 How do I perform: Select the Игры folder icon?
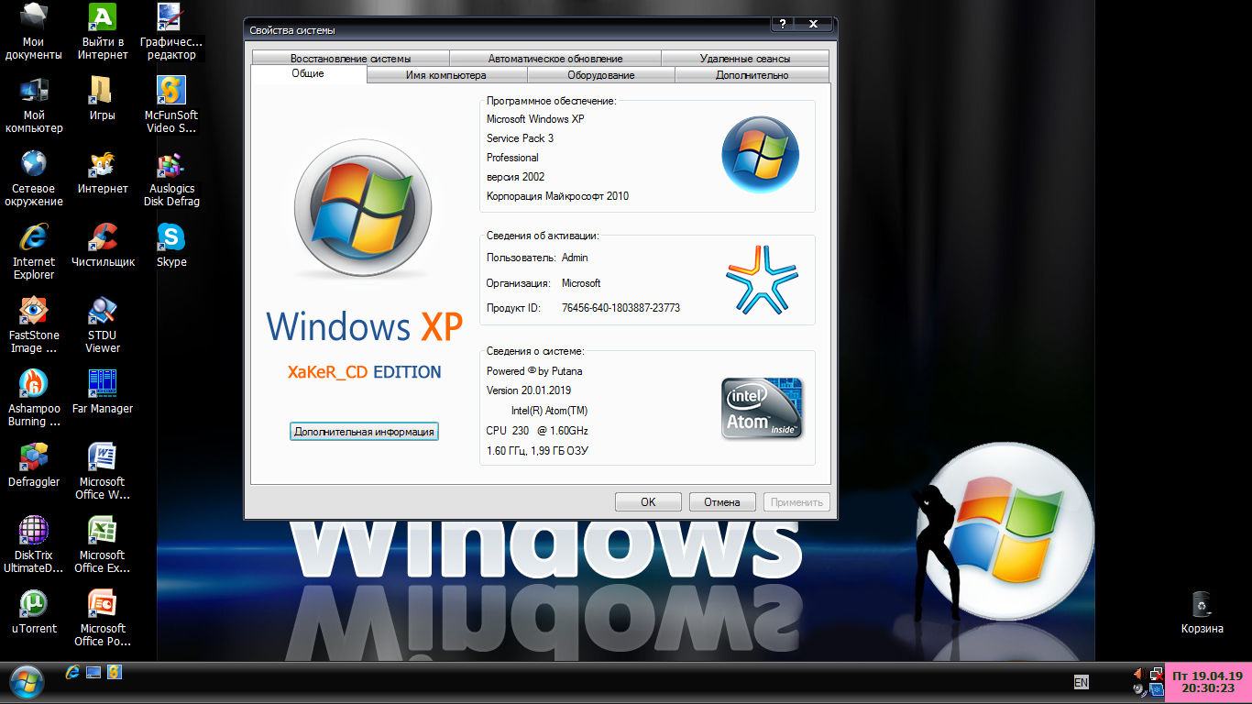pyautogui.click(x=103, y=99)
